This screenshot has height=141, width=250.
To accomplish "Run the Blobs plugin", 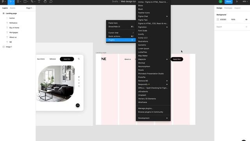I will point(153,5).
